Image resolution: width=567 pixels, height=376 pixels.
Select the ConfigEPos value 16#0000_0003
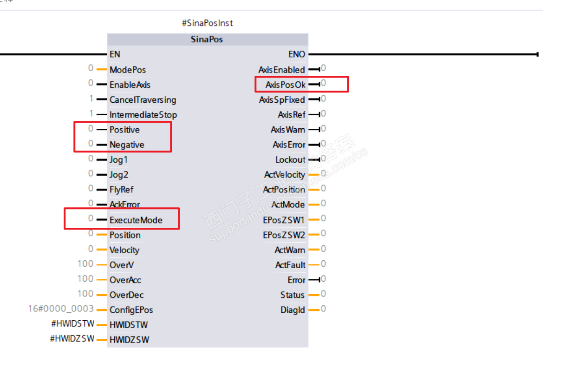(x=61, y=309)
